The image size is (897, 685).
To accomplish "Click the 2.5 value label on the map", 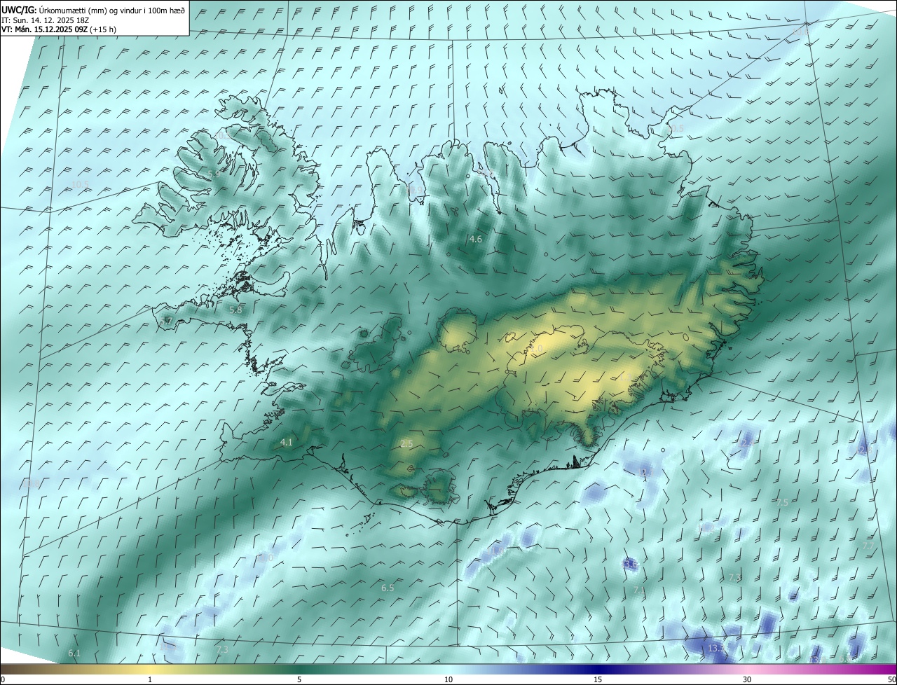I will (406, 444).
